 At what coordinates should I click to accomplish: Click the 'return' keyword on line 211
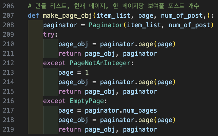[70, 53]
